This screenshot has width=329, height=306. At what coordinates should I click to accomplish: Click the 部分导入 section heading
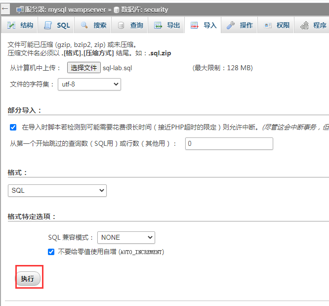24,110
